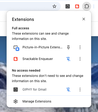Open more options for Picture-in-Picture Extension
Image resolution: width=98 pixels, height=112 pixels.
pyautogui.click(x=80, y=47)
